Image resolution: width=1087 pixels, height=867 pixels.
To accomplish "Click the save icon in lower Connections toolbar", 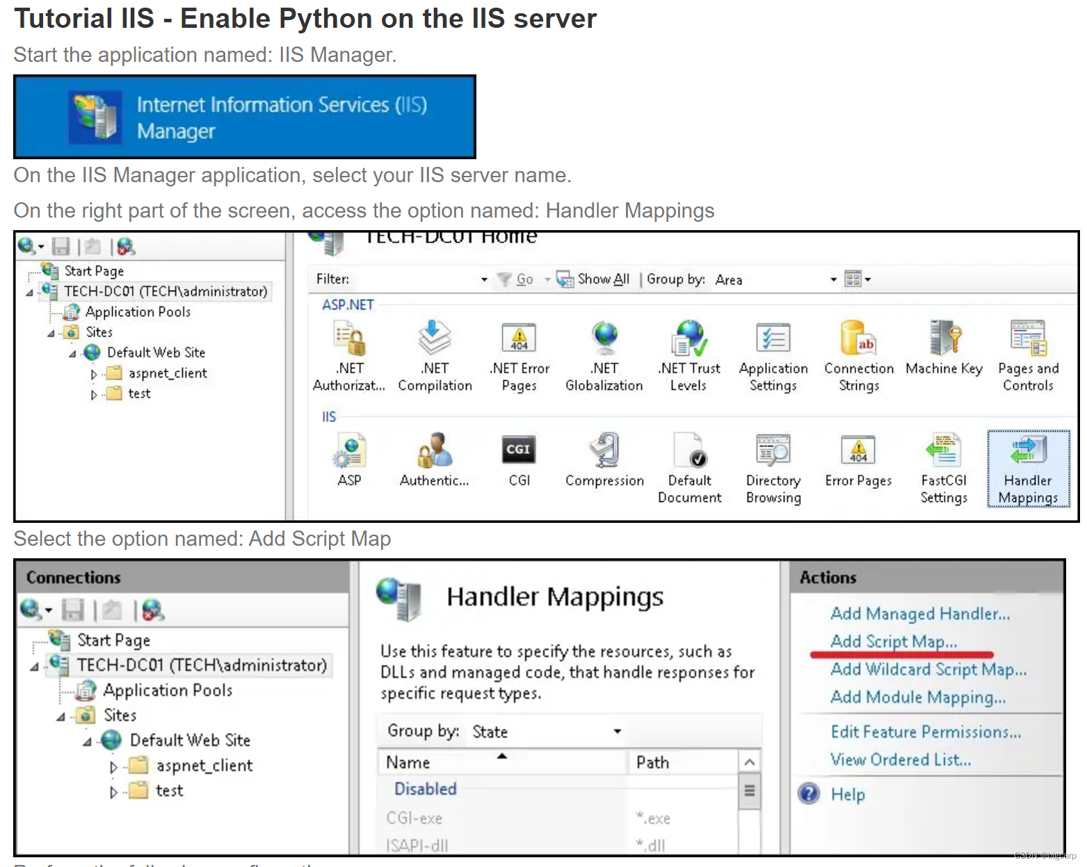I will 73,610.
